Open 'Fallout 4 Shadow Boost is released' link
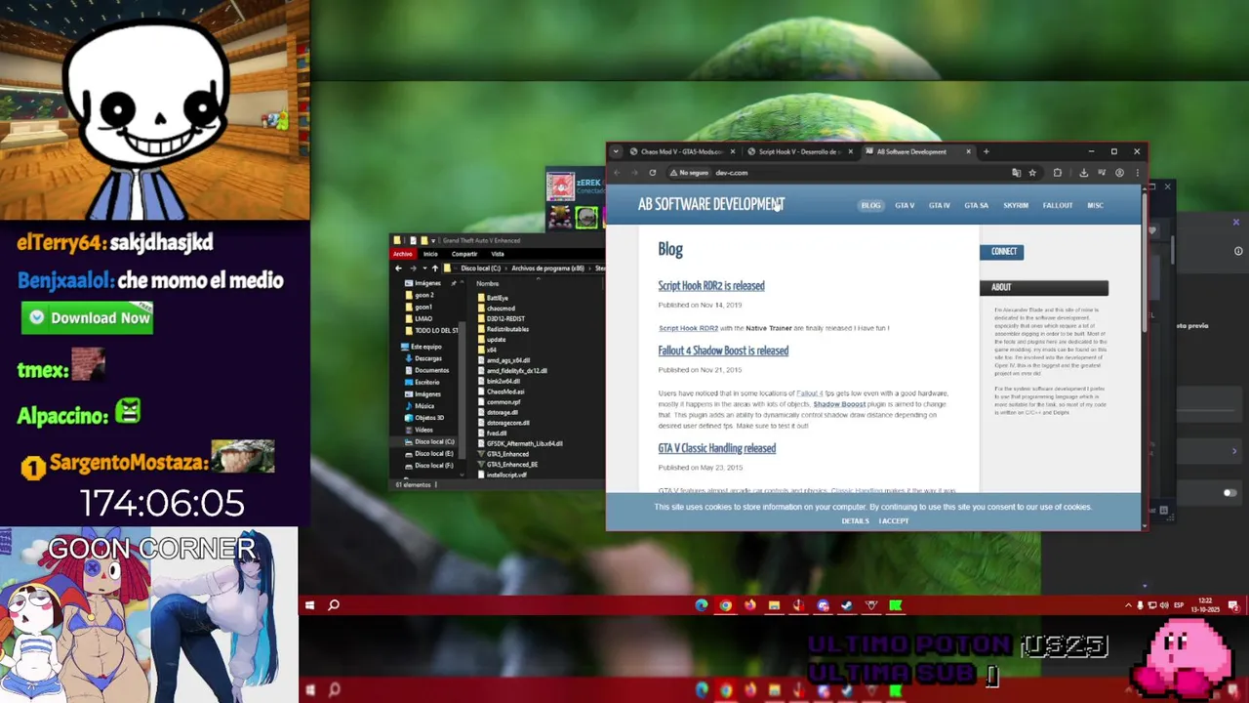Image resolution: width=1249 pixels, height=703 pixels. 723,351
